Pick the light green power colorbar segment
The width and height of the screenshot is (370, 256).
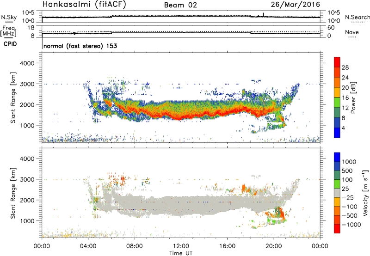click(x=337, y=103)
